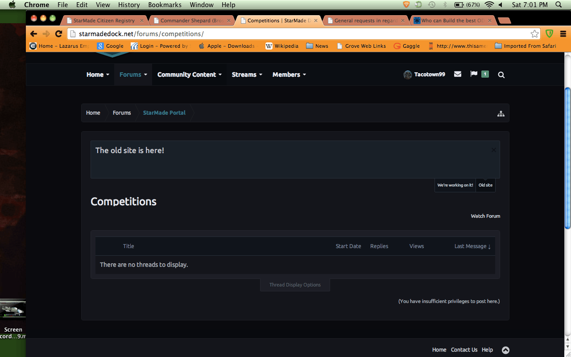Expand Thread Display Options
This screenshot has width=571, height=357.
295,285
